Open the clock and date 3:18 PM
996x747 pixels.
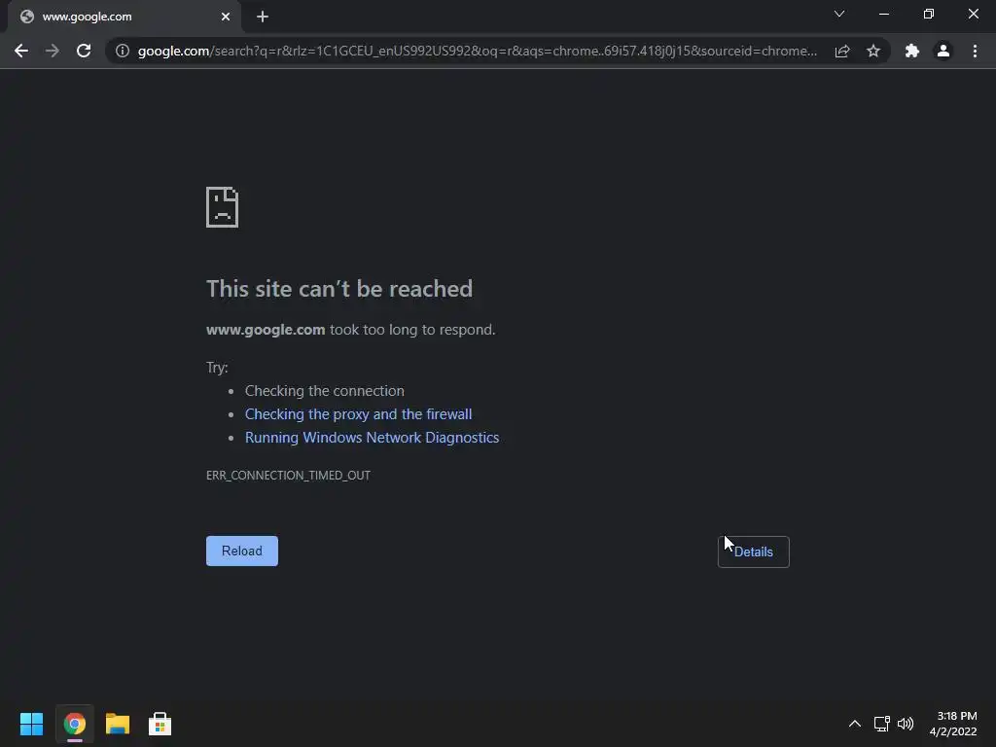(x=953, y=724)
